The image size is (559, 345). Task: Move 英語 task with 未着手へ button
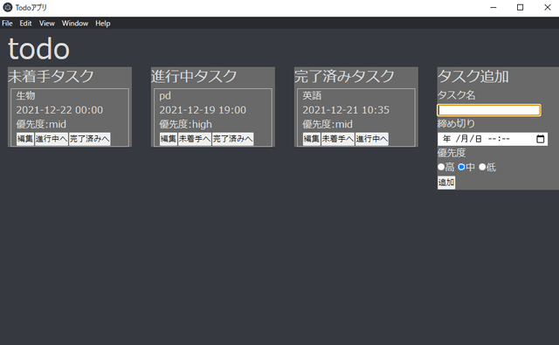click(338, 139)
